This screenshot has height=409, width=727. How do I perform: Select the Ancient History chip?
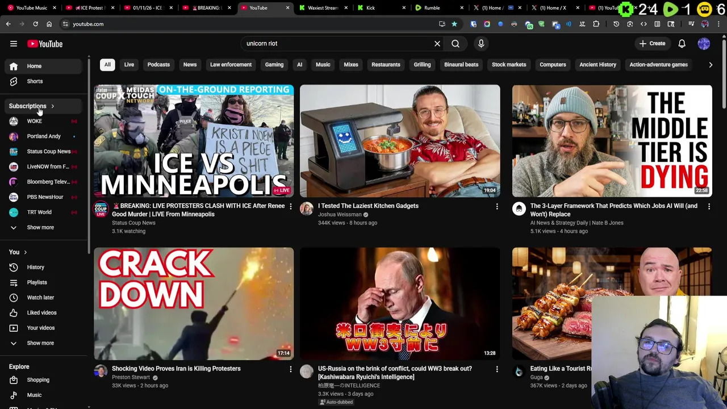point(598,65)
